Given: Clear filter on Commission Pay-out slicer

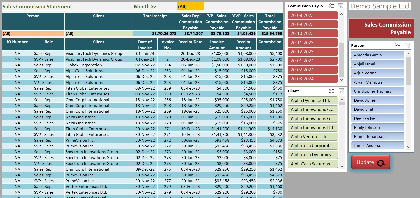Looking at the screenshot, I should coord(341,6).
